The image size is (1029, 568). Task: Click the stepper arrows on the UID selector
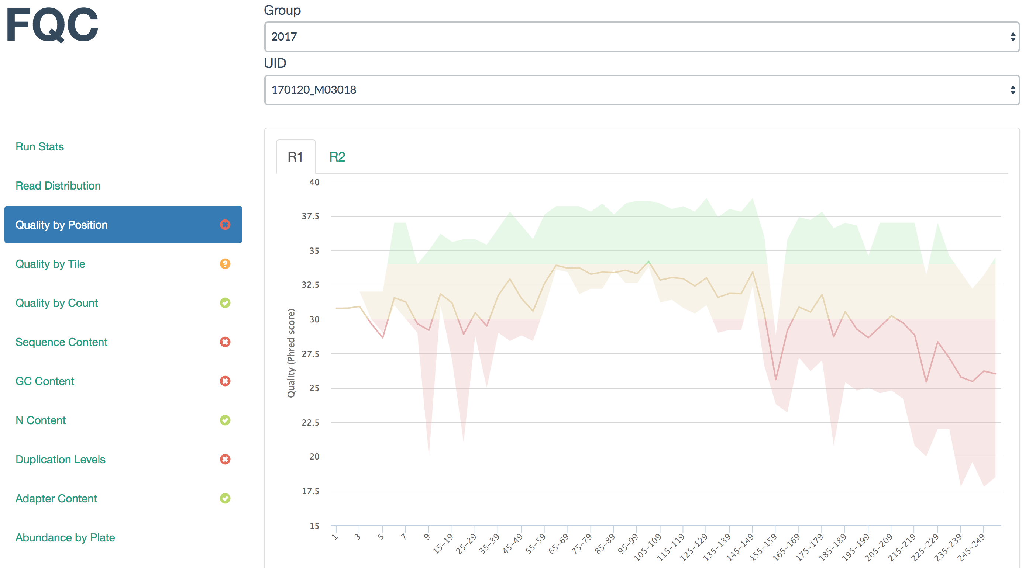coord(1013,90)
